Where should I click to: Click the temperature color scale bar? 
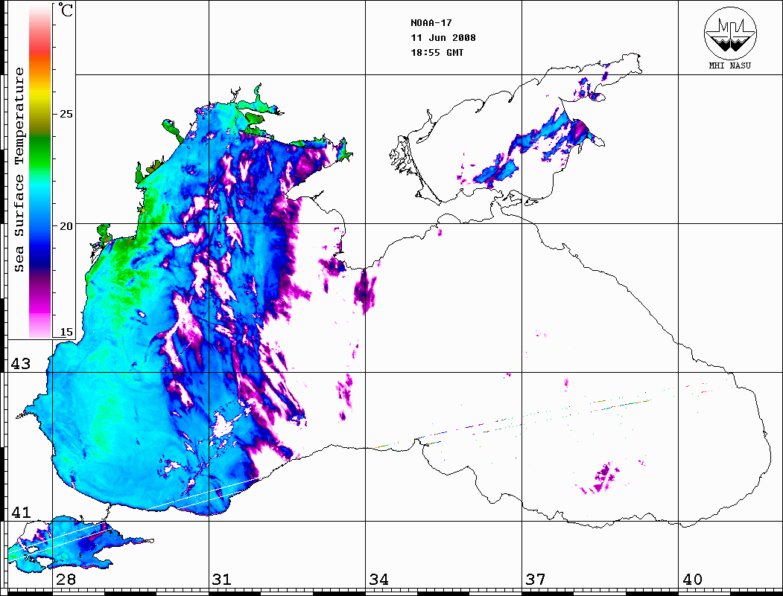pyautogui.click(x=40, y=172)
